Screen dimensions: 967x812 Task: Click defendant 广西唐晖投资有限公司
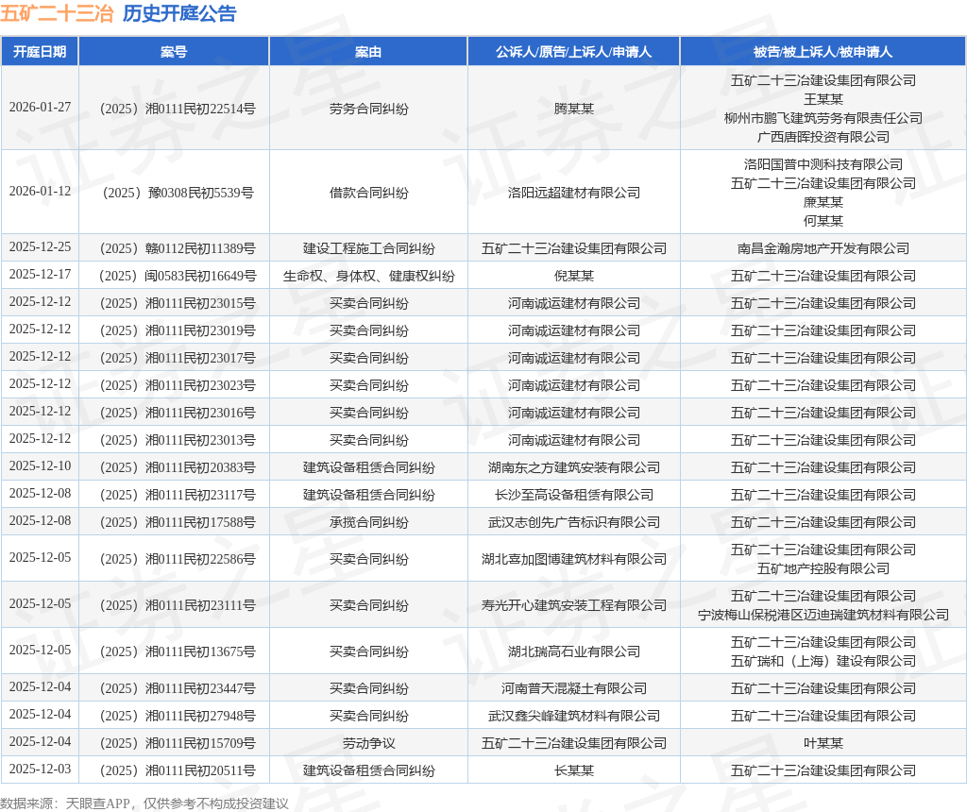pyautogui.click(x=823, y=137)
